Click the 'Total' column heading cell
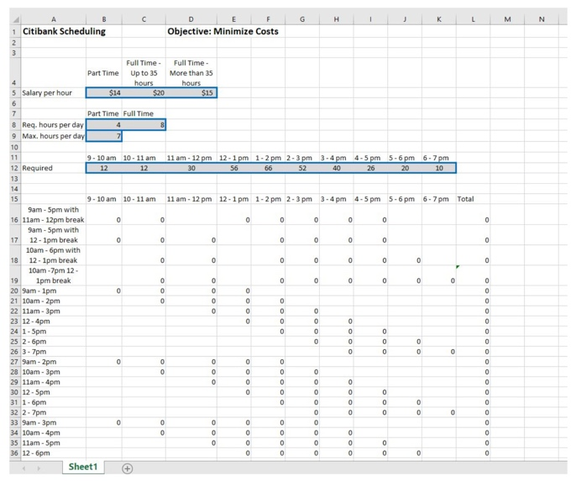Image resolution: width=576 pixels, height=481 pixels. pyautogui.click(x=473, y=199)
